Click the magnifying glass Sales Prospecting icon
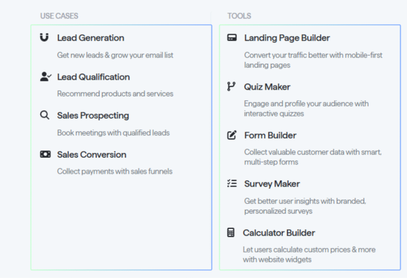This screenshot has width=407, height=278. [45, 115]
